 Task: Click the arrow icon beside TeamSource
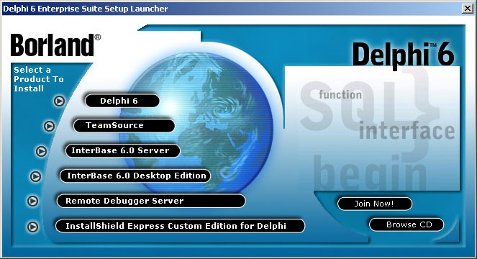pyautogui.click(x=49, y=126)
